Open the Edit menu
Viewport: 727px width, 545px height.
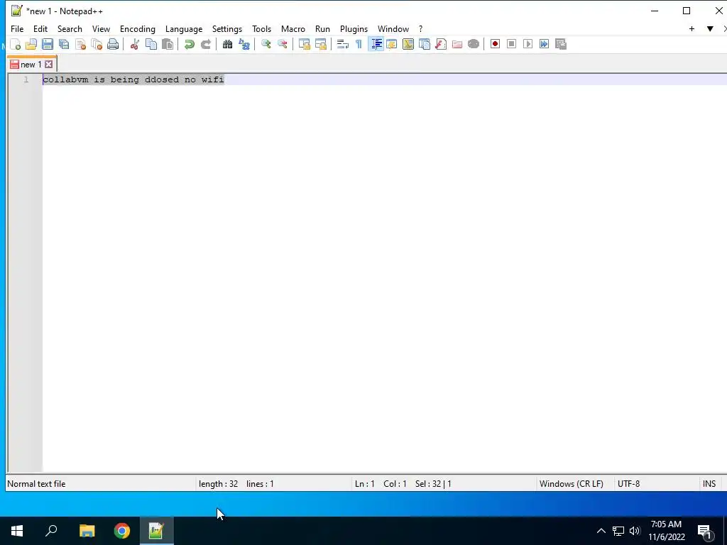click(40, 28)
